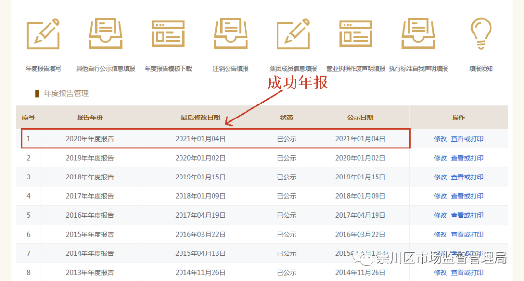Open 查看或打印 for 2020年年度报告
524x281 pixels.
point(467,139)
